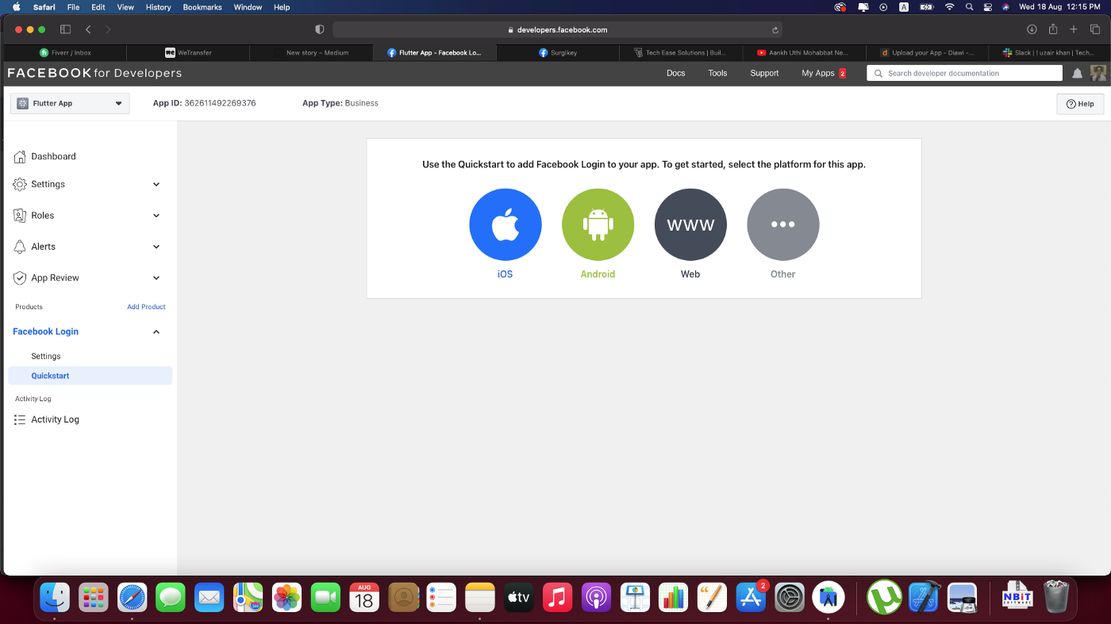Toggle Safari sidebar

pyautogui.click(x=65, y=29)
